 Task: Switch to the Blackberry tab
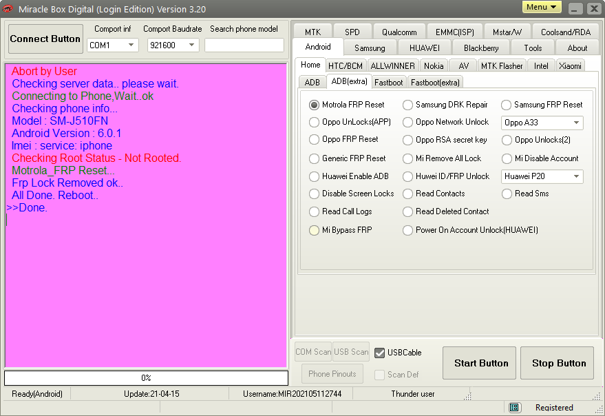(481, 48)
